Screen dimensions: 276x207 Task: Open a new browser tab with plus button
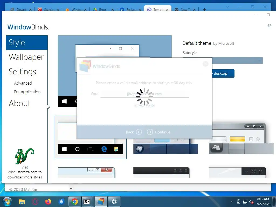tap(204, 9)
